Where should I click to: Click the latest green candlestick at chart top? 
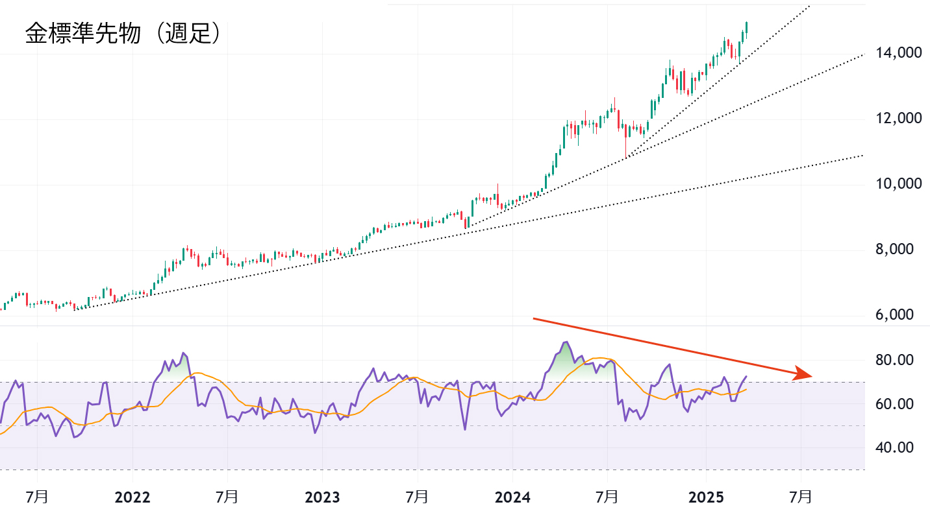[747, 27]
